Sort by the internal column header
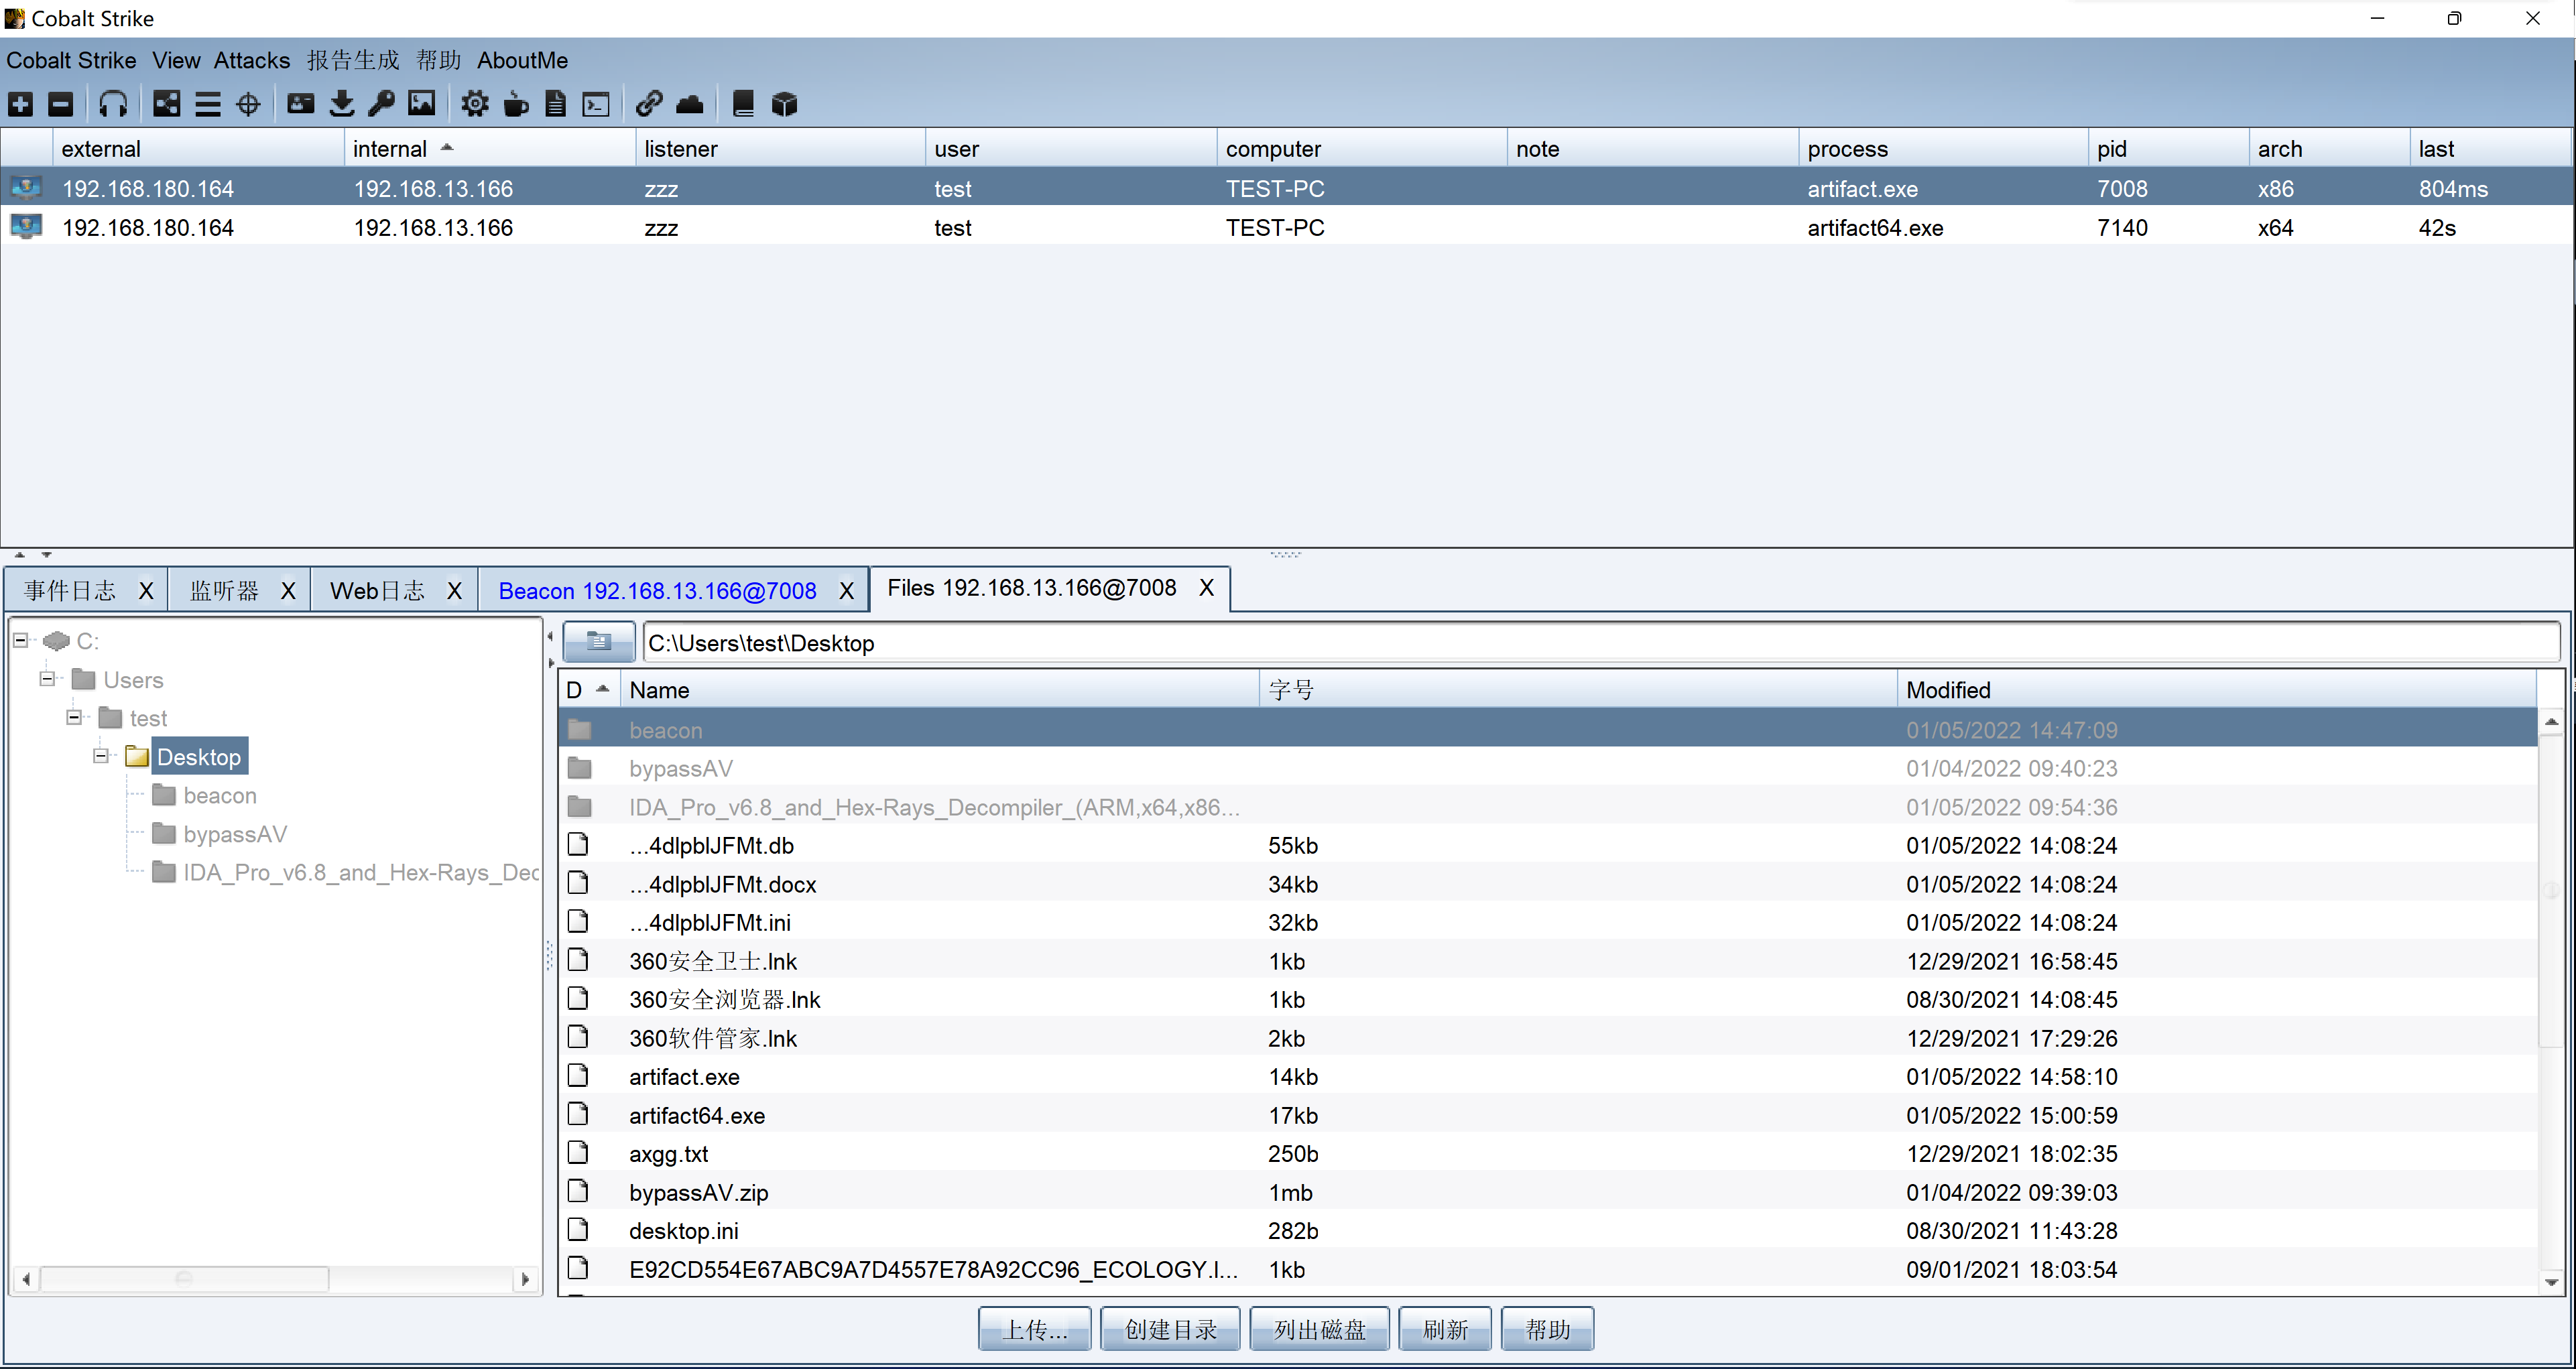The image size is (2576, 1369). [x=489, y=148]
